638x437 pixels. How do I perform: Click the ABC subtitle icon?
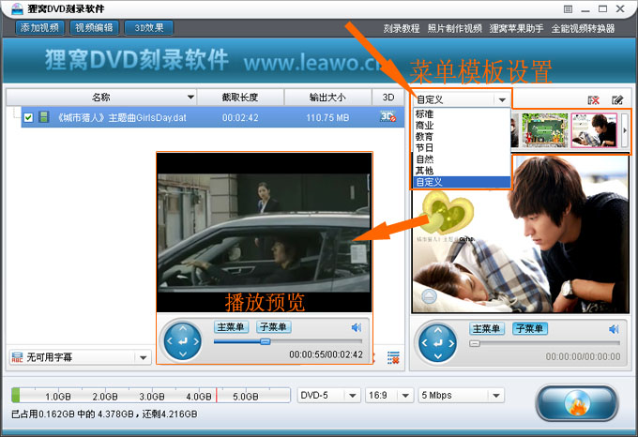pyautogui.click(x=17, y=357)
